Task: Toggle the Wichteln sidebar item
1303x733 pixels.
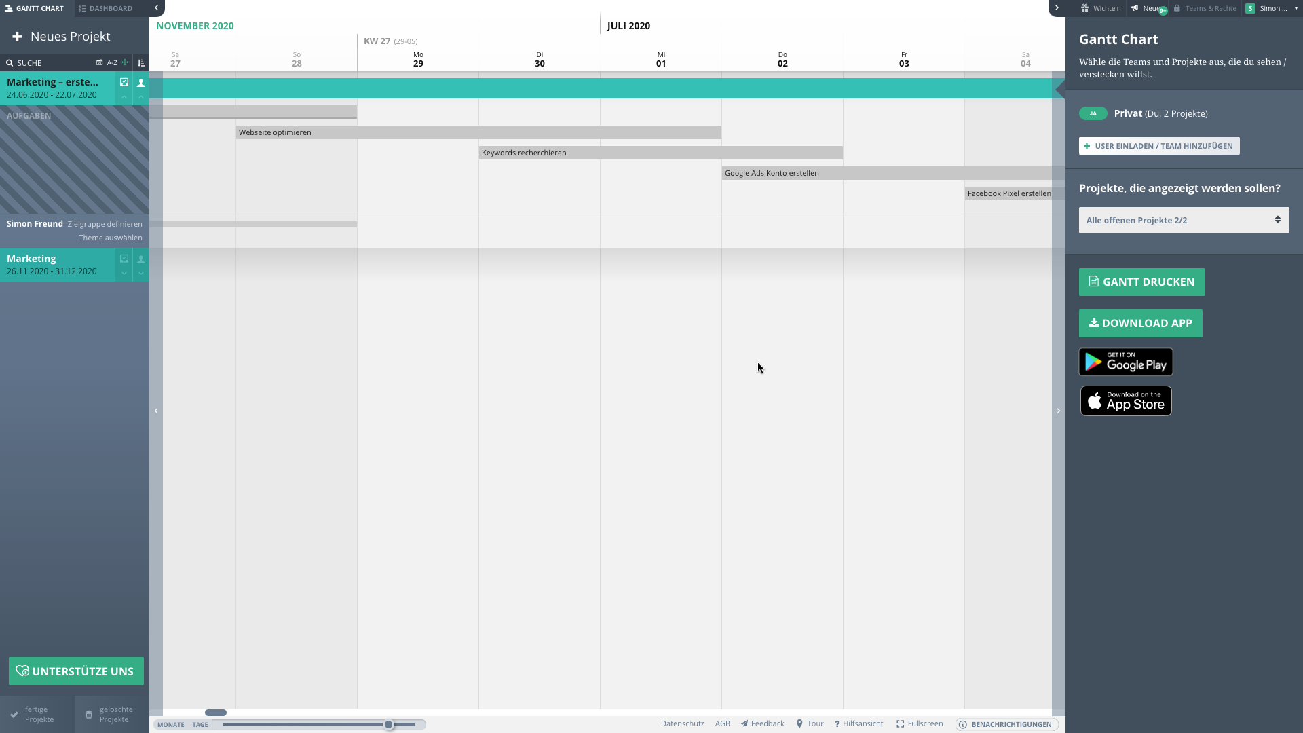Action: tap(1103, 8)
